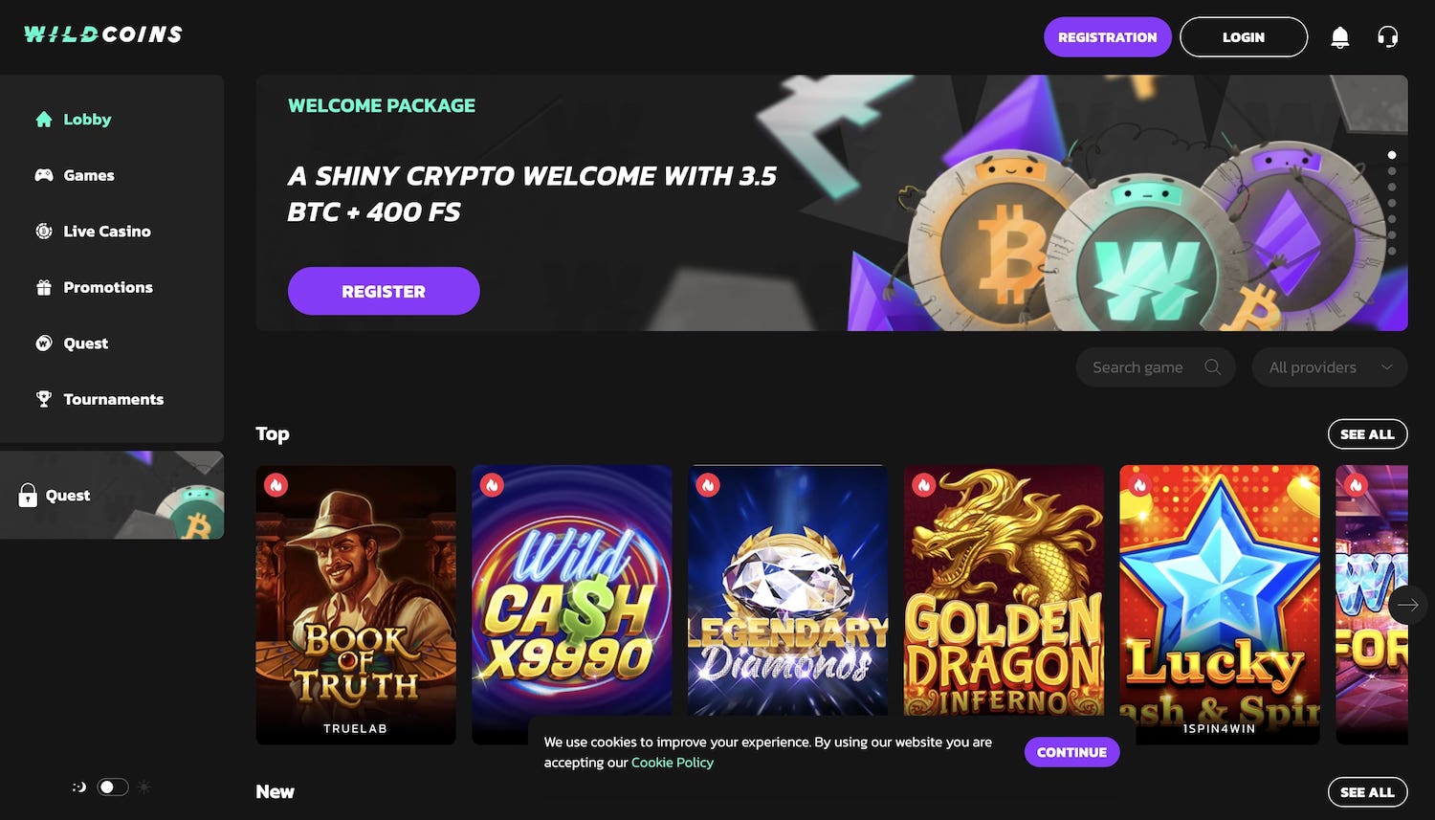This screenshot has height=820, width=1435.
Task: Select the first banner slide dot
Action: (1392, 155)
